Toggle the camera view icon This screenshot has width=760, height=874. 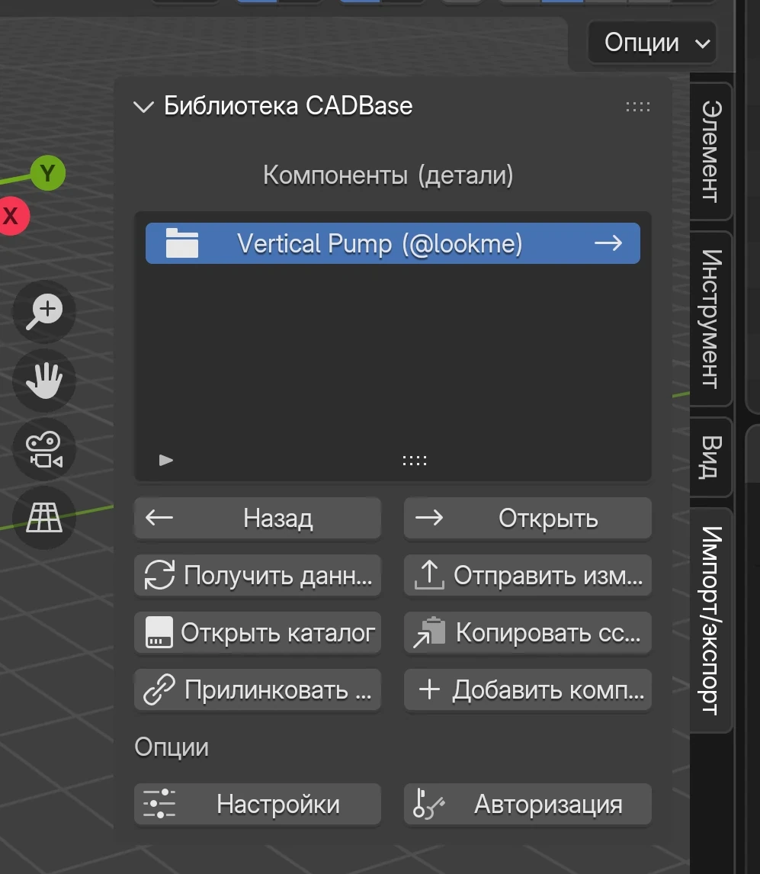coord(43,449)
